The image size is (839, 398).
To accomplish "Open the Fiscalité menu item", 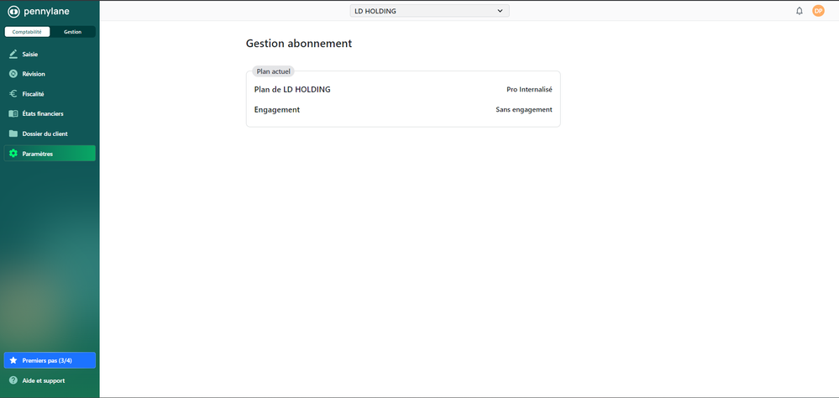I will [34, 94].
